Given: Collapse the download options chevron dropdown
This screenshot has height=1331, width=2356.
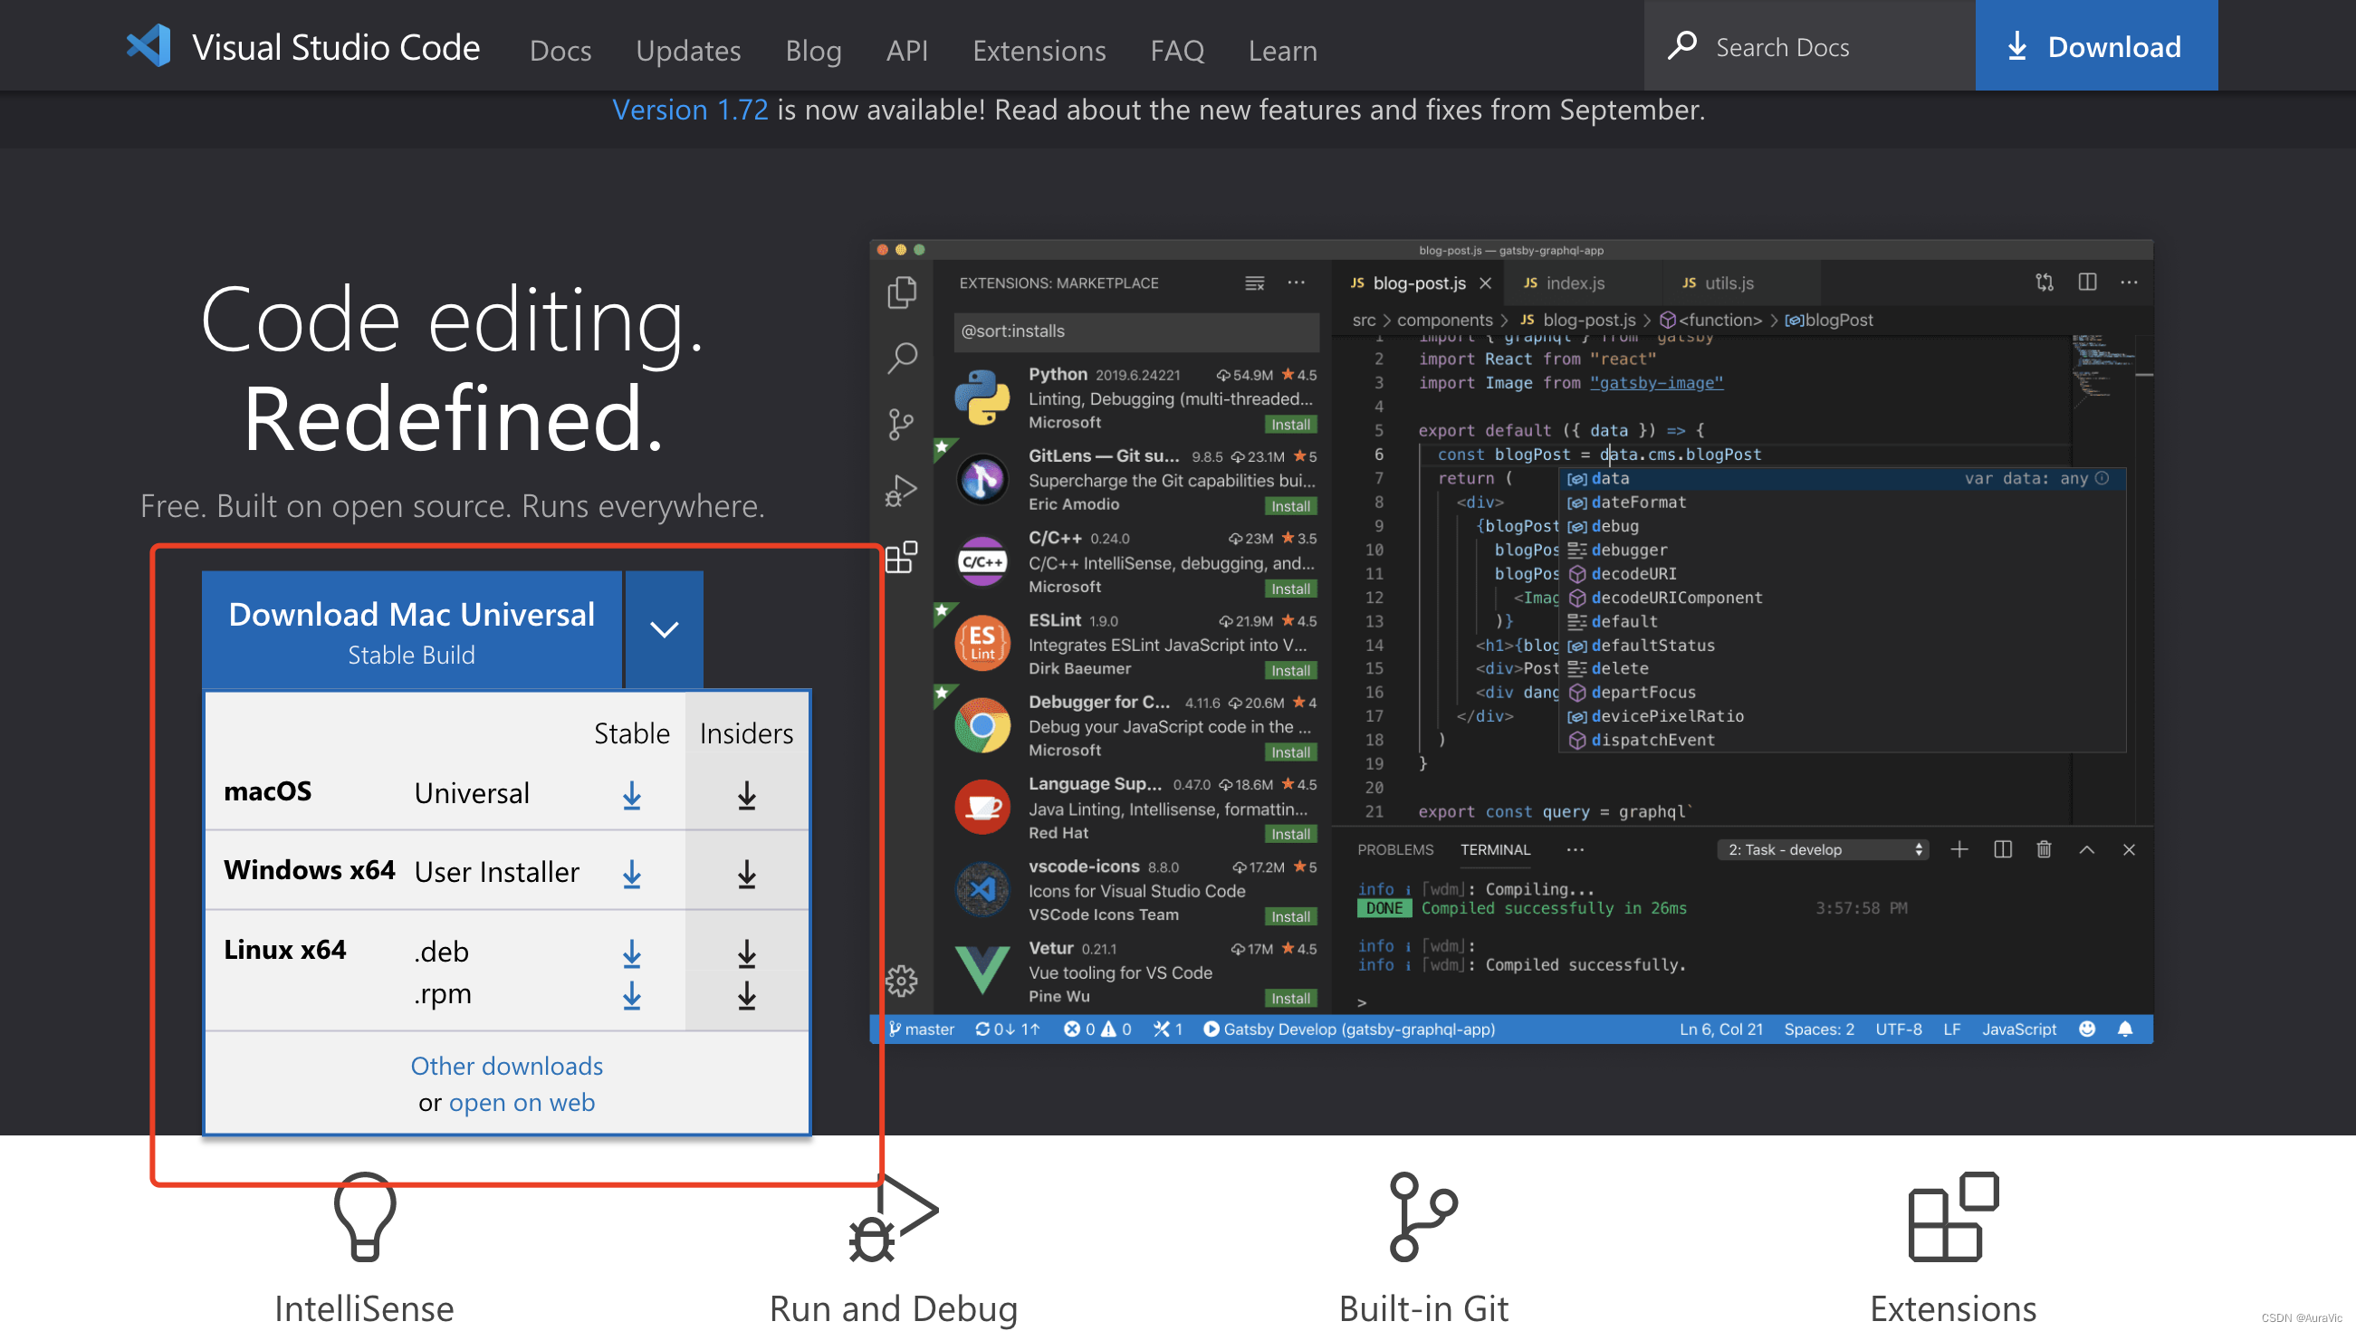Looking at the screenshot, I should click(664, 629).
